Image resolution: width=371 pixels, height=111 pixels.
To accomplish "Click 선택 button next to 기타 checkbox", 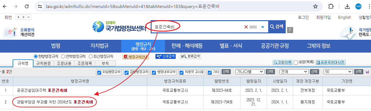I will 226,72.
